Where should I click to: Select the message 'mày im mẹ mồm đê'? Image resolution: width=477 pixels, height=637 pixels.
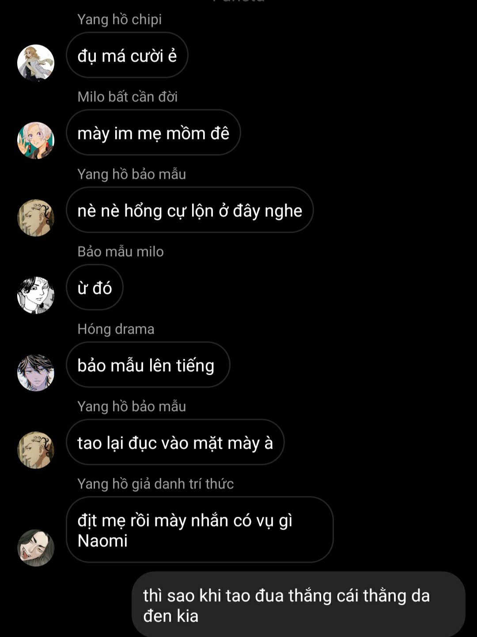pos(153,133)
